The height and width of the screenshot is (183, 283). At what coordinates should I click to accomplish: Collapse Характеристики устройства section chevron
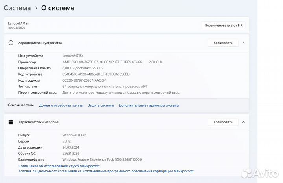243,43
